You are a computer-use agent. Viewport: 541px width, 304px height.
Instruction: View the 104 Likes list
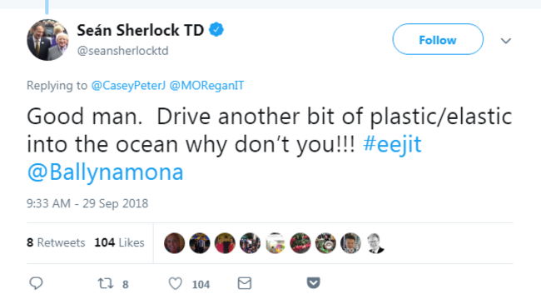[119, 242]
